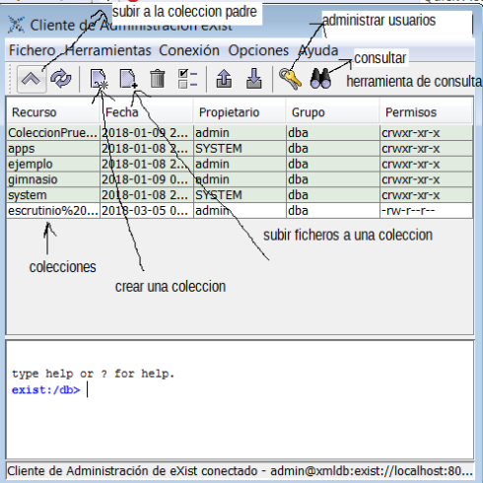Open the Conexión menu
The height and width of the screenshot is (483, 483).
pos(189,50)
